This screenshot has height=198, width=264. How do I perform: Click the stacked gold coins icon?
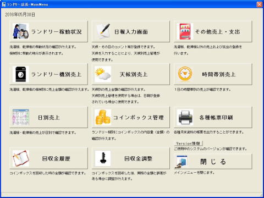pyautogui.click(x=103, y=117)
